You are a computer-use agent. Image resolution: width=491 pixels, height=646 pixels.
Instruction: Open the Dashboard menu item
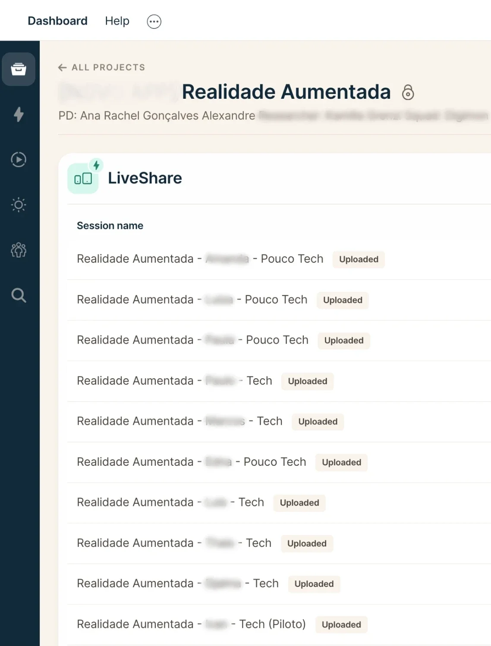click(x=57, y=21)
